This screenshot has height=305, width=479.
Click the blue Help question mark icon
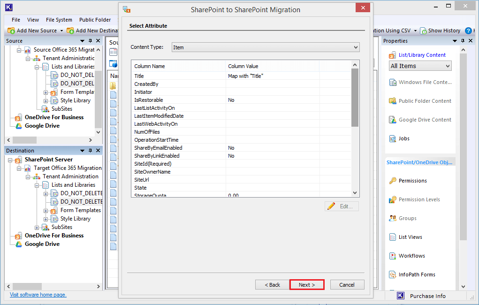pos(468,30)
